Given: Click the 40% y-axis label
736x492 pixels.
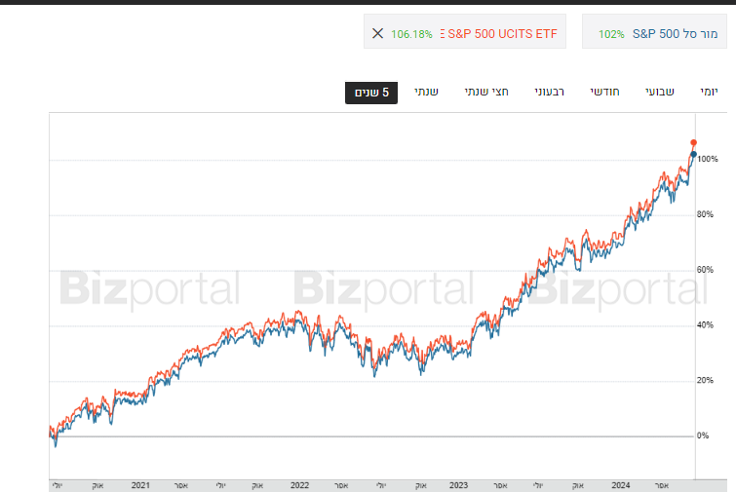Looking at the screenshot, I should pos(705,325).
